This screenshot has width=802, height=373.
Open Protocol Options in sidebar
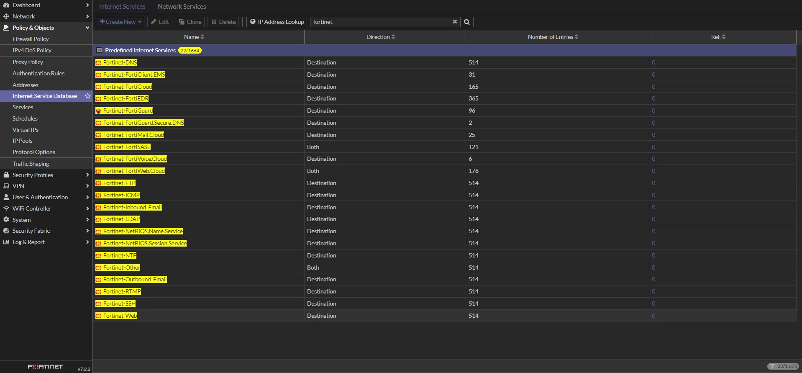33,152
